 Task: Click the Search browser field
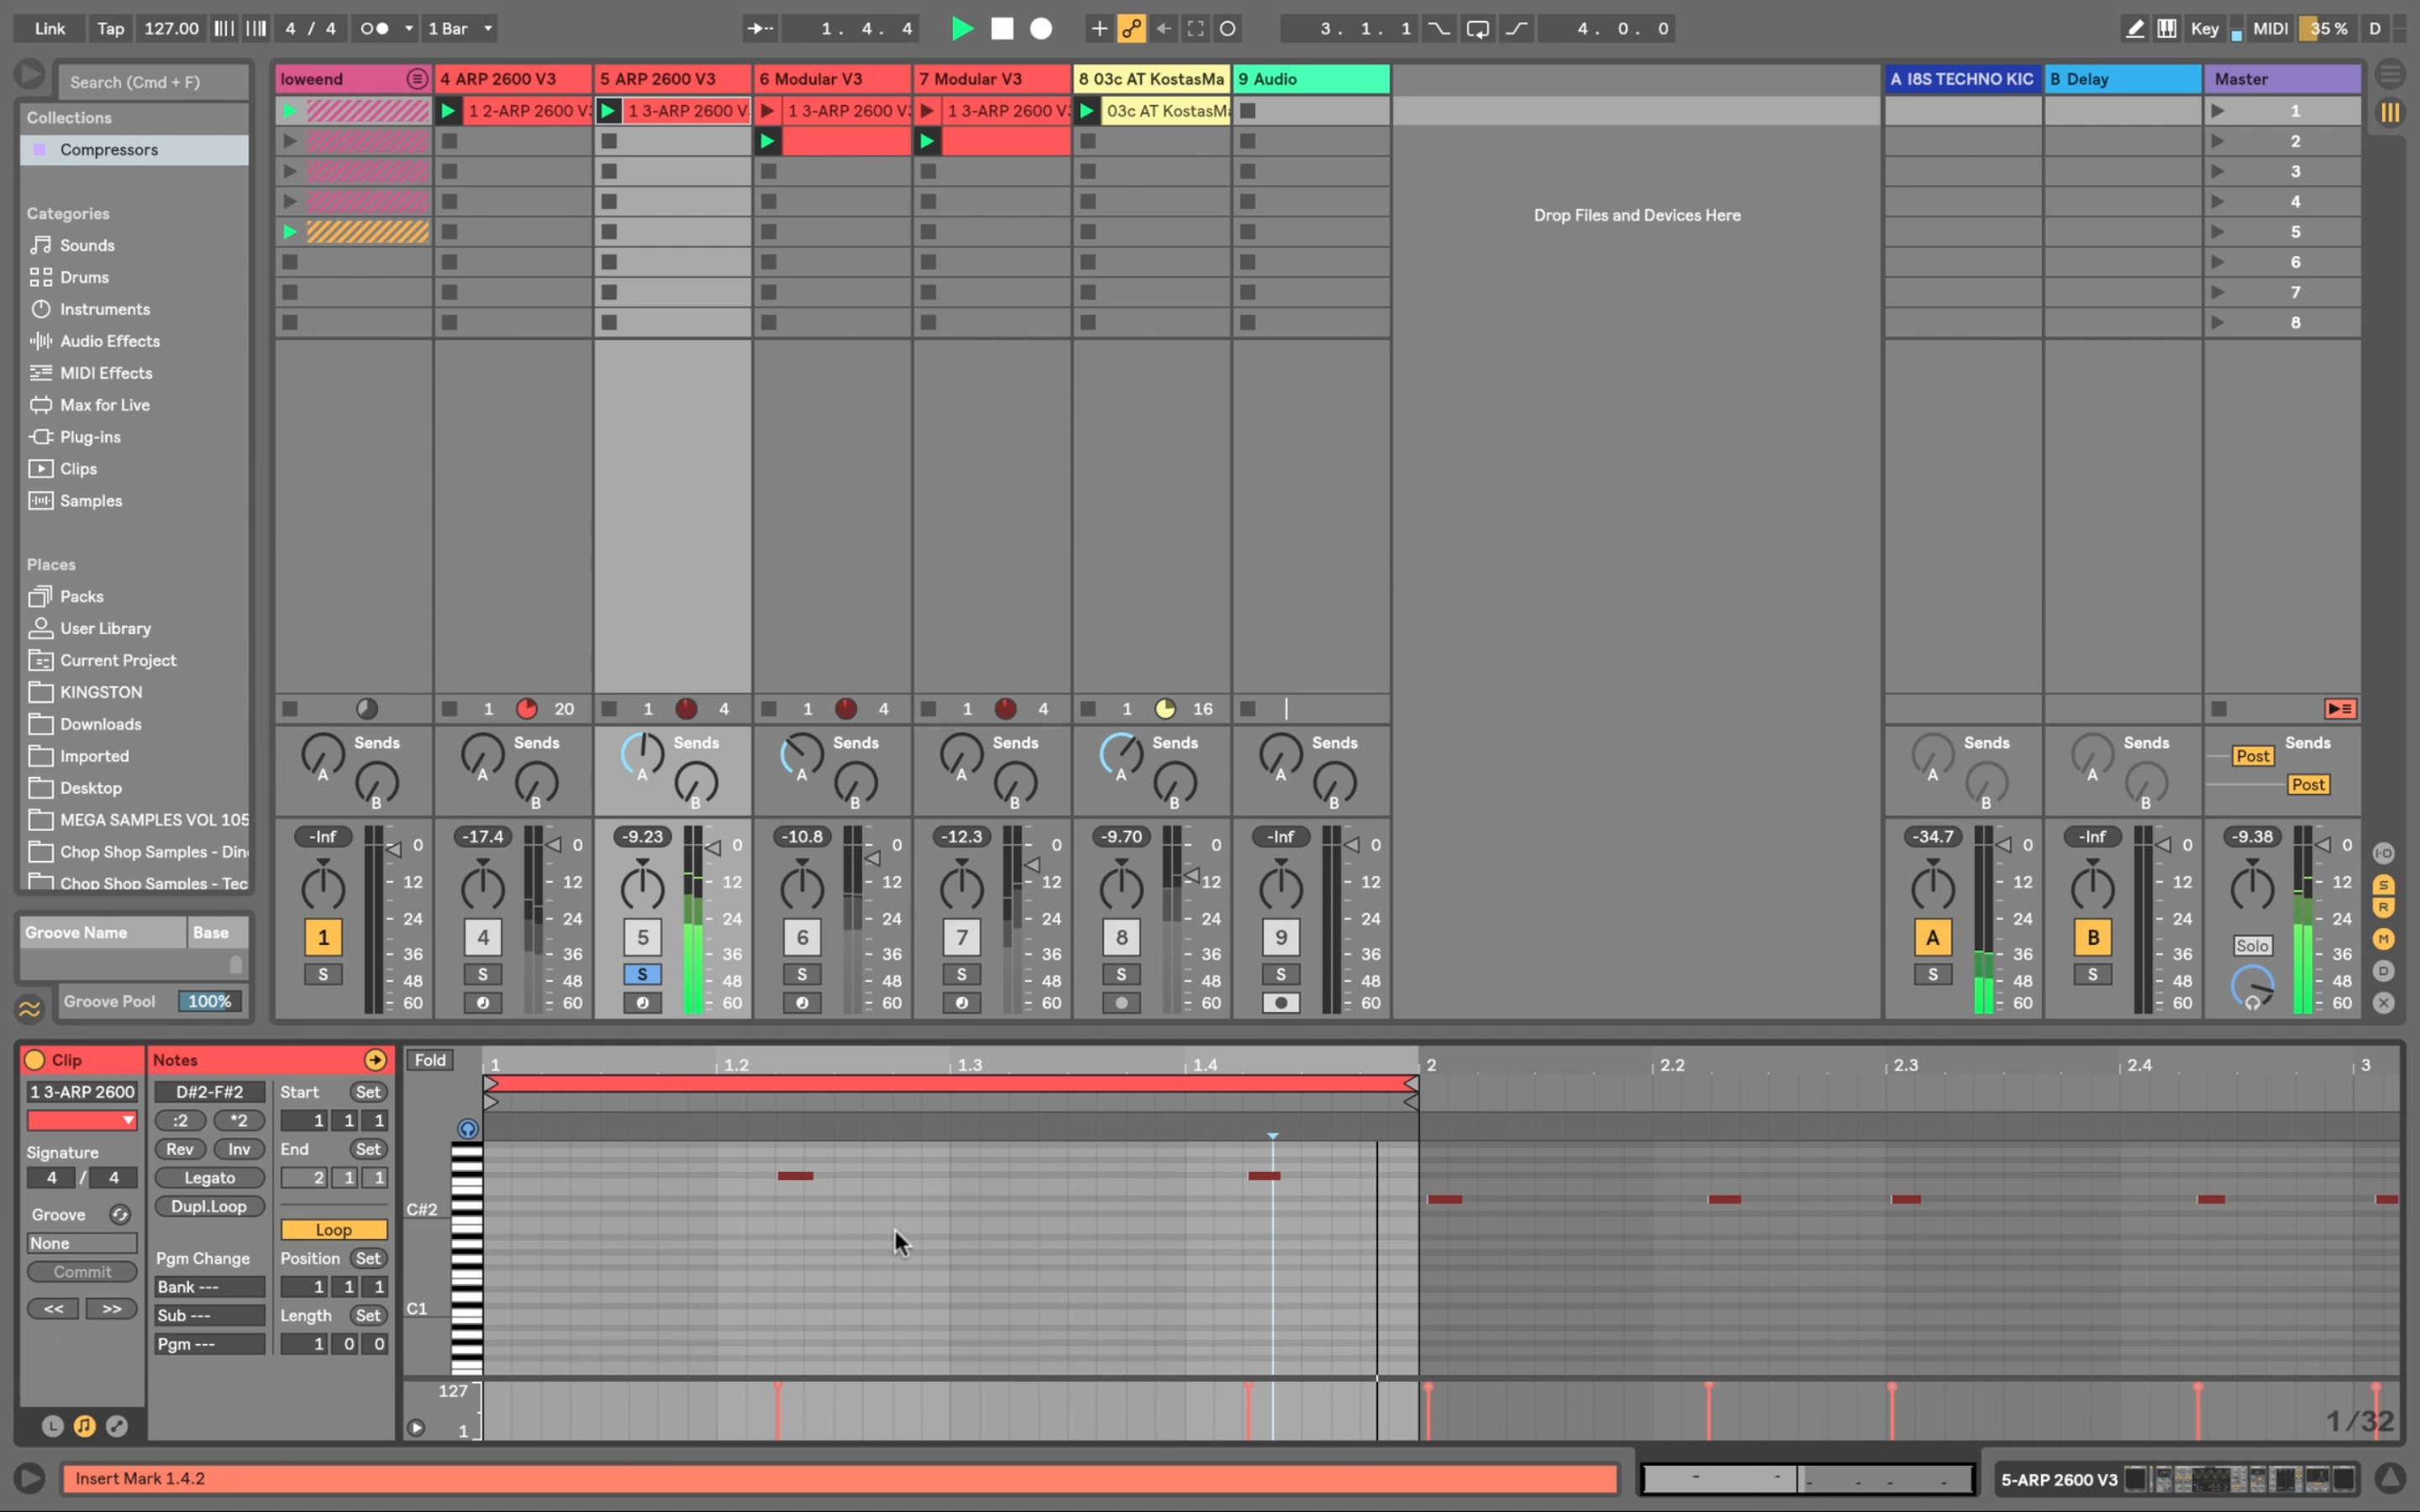click(152, 82)
